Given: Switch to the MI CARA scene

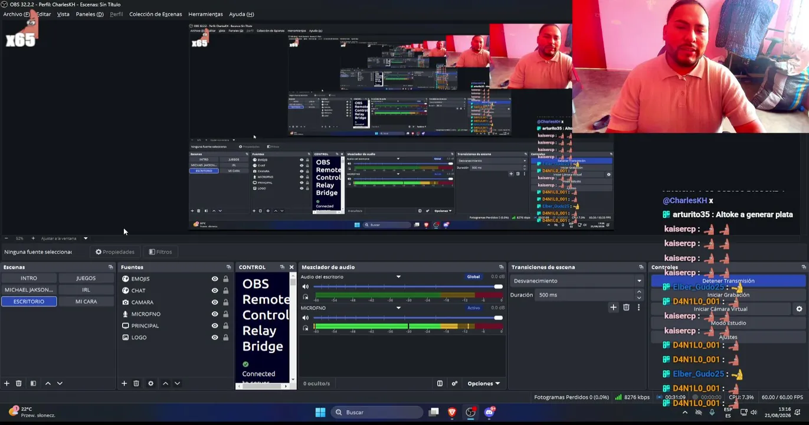Looking at the screenshot, I should 86,302.
